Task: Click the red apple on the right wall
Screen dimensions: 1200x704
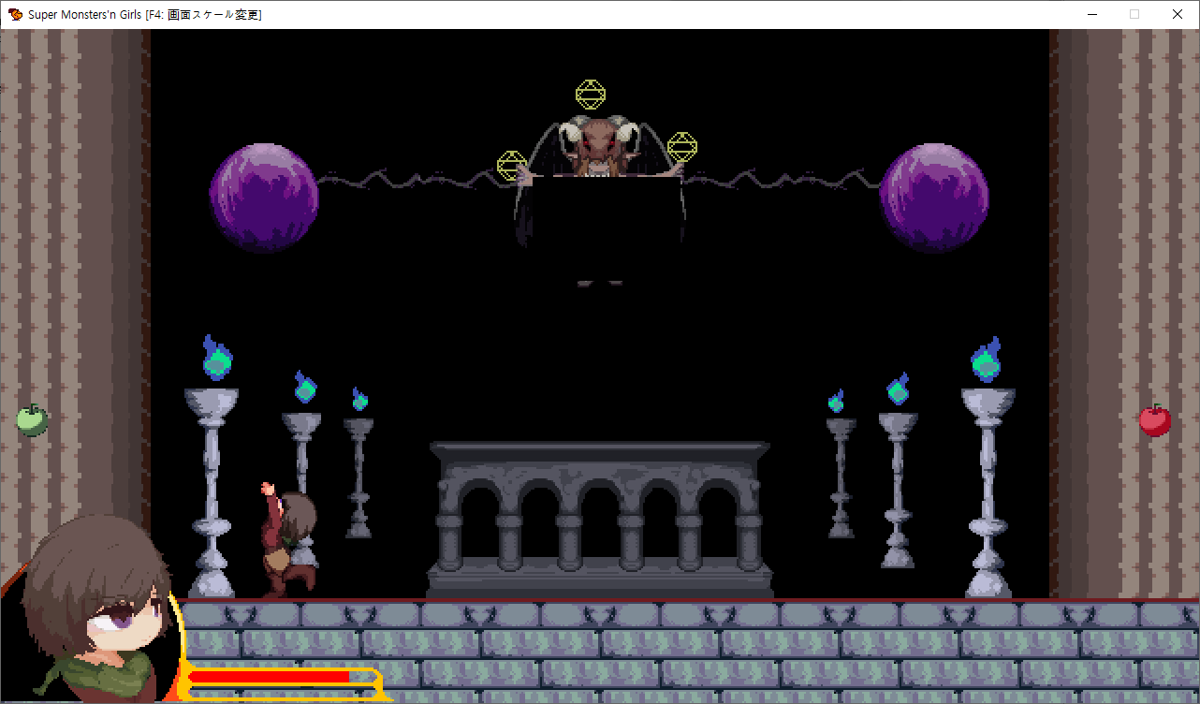Action: 1155,420
